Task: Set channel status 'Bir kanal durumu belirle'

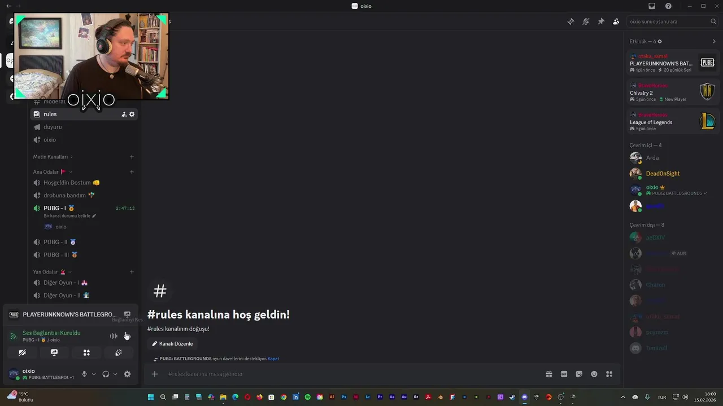Action: click(69, 216)
